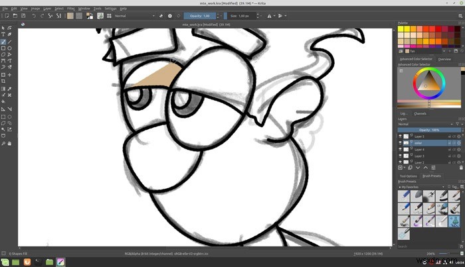Screen dimensions: 465x267
Task: Hide Layer 3 via eye icon
Action: tap(400, 156)
